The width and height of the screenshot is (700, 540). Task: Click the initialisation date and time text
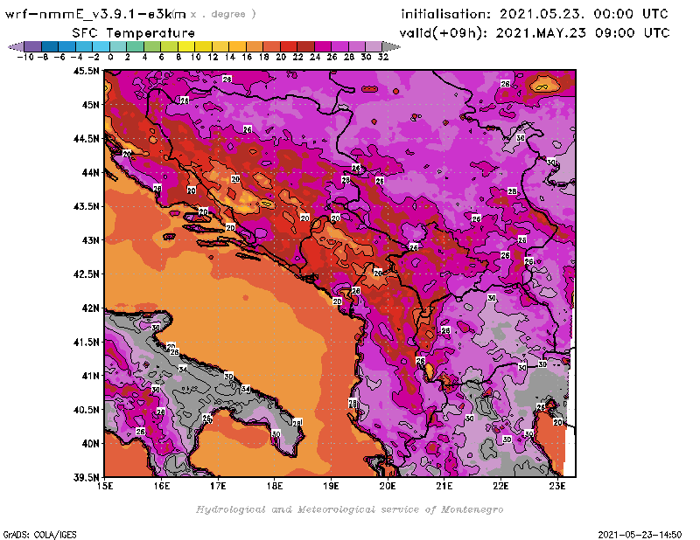tap(534, 14)
